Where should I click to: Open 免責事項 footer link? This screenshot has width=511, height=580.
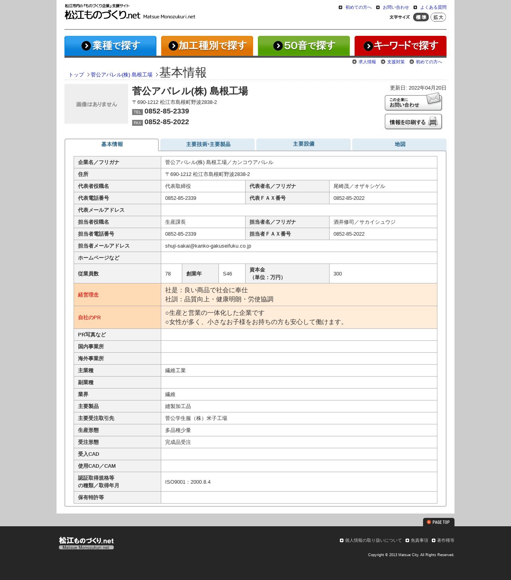(419, 541)
